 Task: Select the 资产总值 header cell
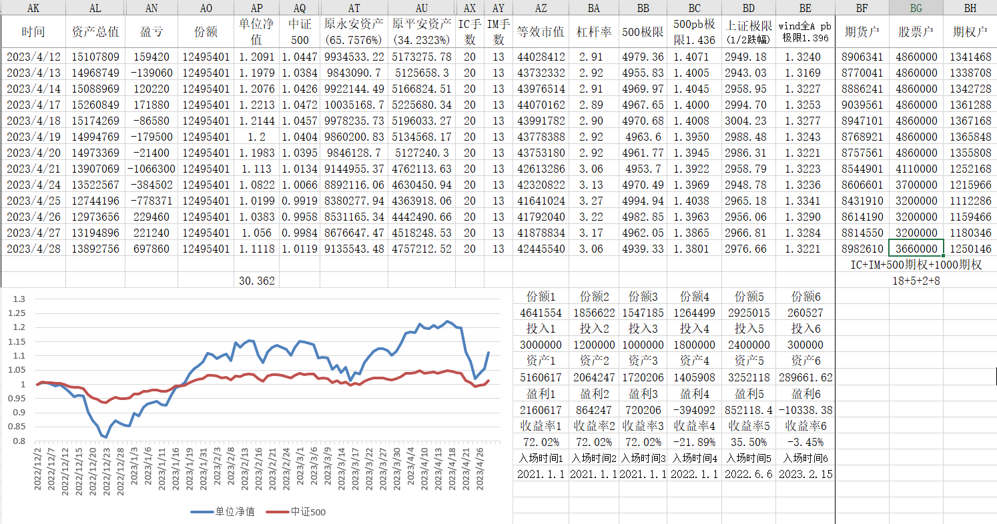tap(95, 32)
